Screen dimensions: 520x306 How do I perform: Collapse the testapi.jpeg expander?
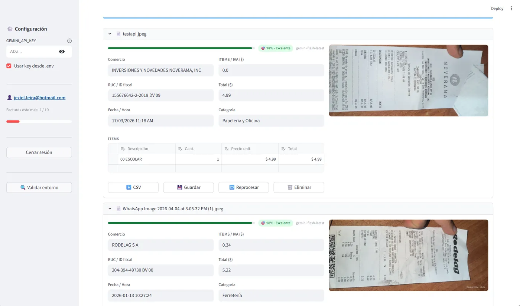click(110, 34)
